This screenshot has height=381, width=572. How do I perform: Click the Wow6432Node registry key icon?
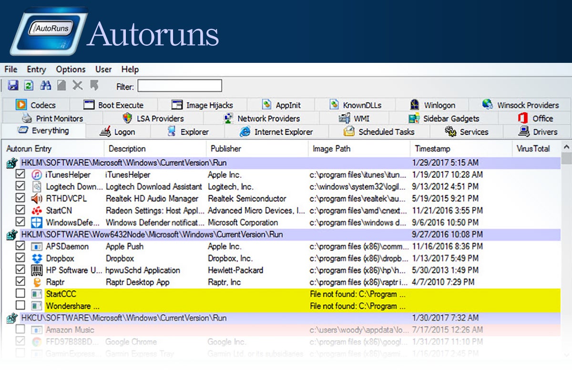11,234
